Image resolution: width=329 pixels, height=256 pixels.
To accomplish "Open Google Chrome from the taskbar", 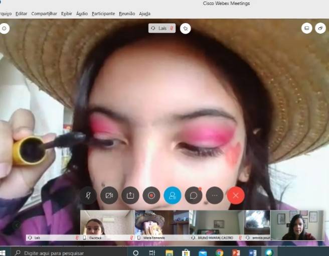I will [x=219, y=252].
